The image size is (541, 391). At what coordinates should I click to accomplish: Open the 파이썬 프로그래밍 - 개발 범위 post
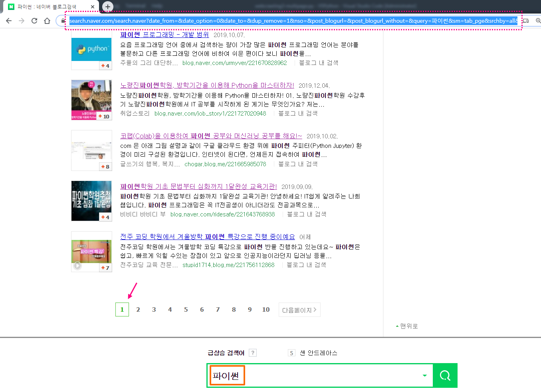(x=164, y=35)
